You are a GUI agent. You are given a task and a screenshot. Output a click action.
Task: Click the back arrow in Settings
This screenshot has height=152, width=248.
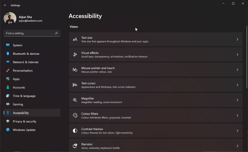(5, 5)
